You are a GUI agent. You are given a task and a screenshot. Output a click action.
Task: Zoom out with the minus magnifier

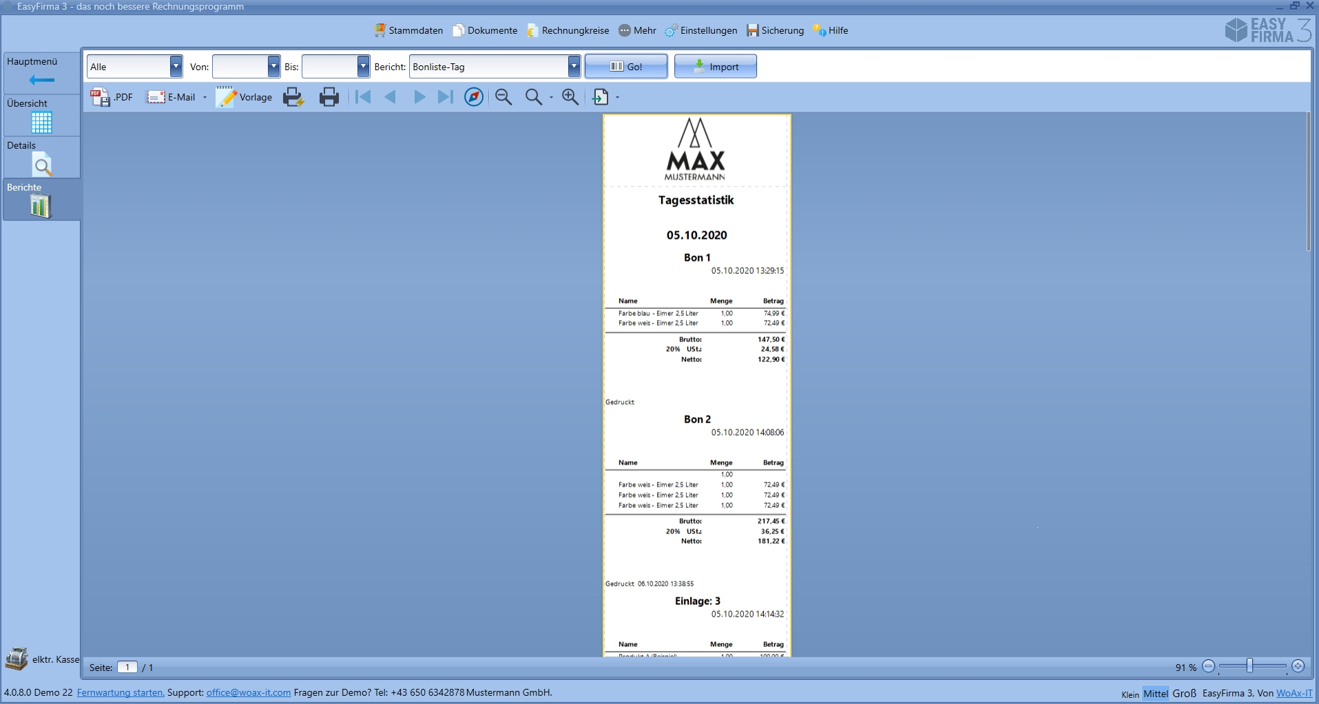pos(503,97)
